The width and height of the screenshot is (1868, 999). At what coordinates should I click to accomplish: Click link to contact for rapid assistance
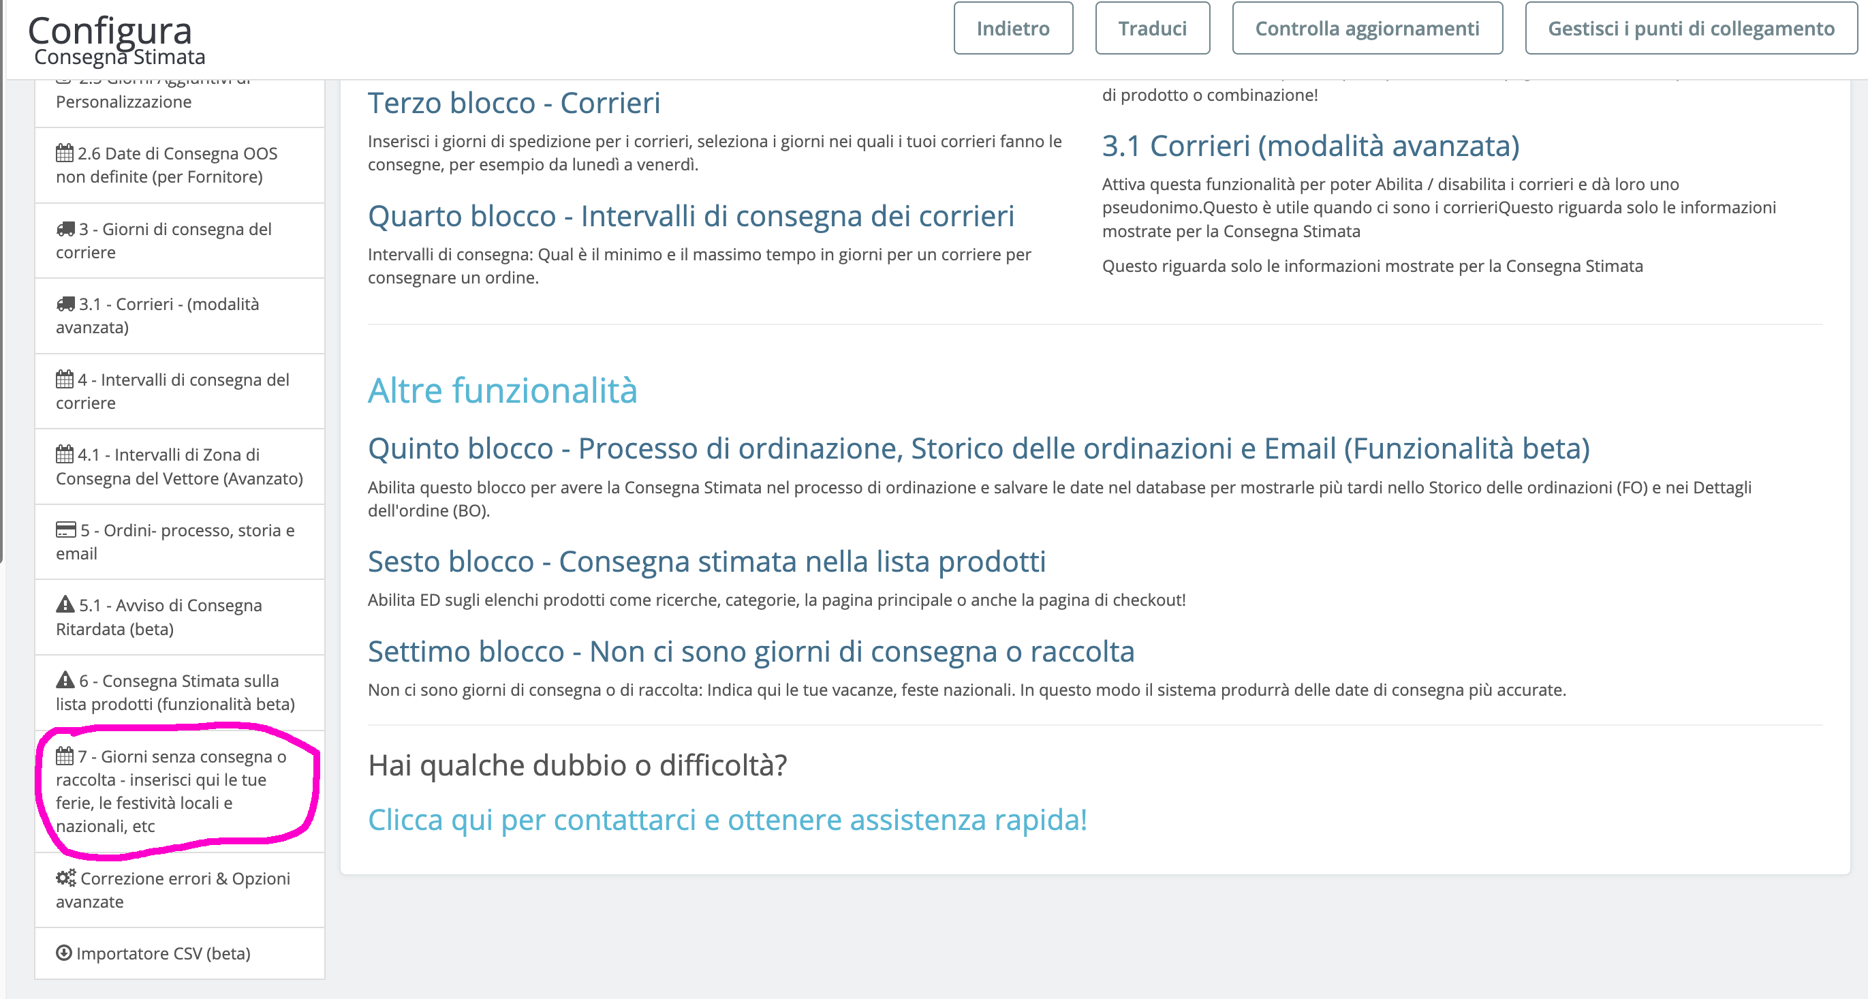point(727,820)
